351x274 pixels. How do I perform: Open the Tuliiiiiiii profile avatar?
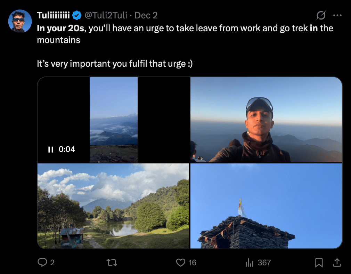tap(20, 21)
